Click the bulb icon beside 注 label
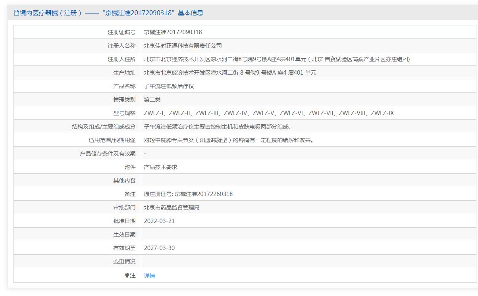Viewport: 478px width, 296px height. [x=127, y=275]
